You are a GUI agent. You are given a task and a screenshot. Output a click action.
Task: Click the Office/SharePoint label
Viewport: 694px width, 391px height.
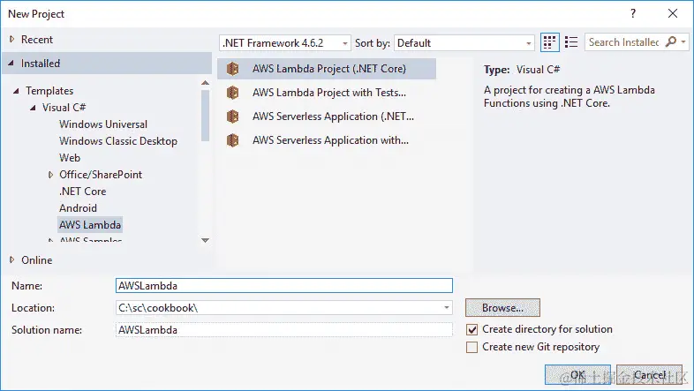[x=101, y=175]
